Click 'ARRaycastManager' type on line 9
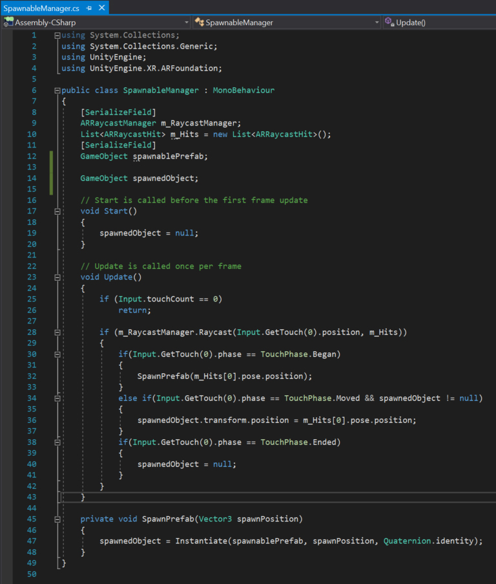496x584 pixels. tap(118, 123)
